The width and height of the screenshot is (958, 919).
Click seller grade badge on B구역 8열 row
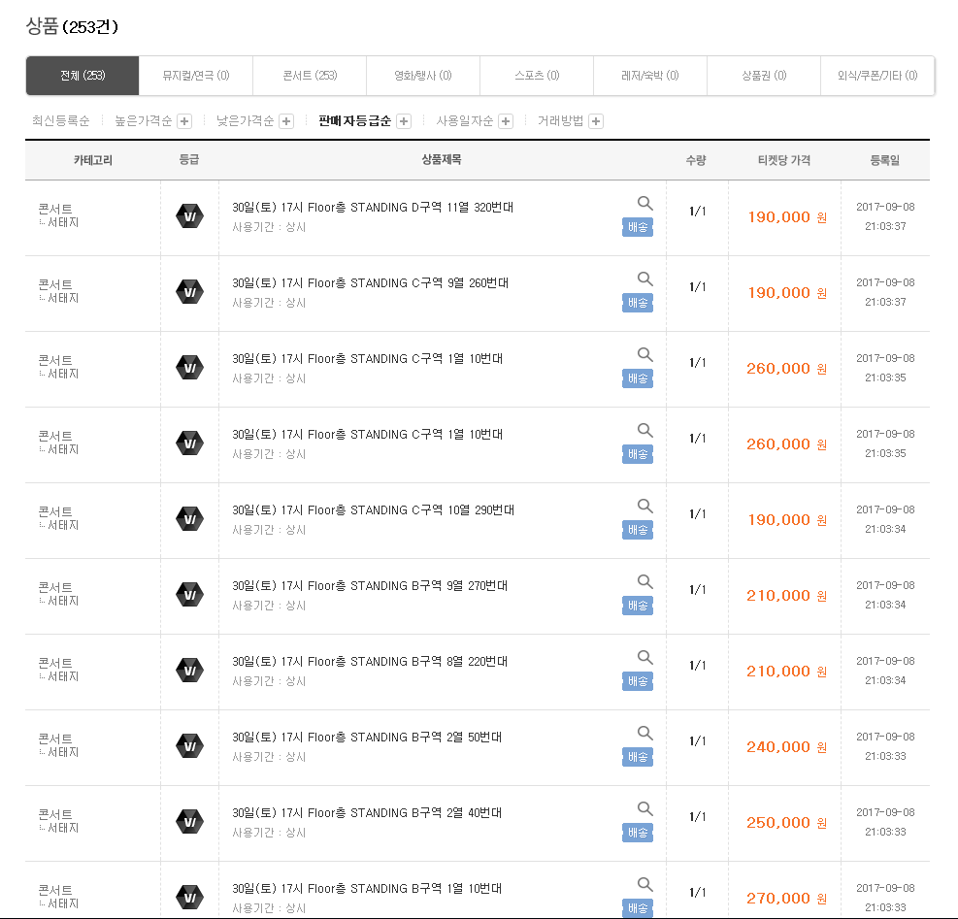point(189,671)
